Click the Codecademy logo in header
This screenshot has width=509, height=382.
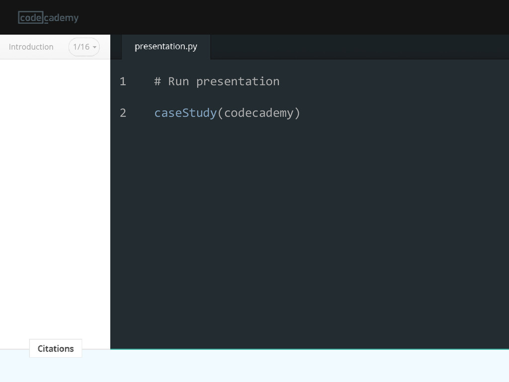click(x=48, y=17)
